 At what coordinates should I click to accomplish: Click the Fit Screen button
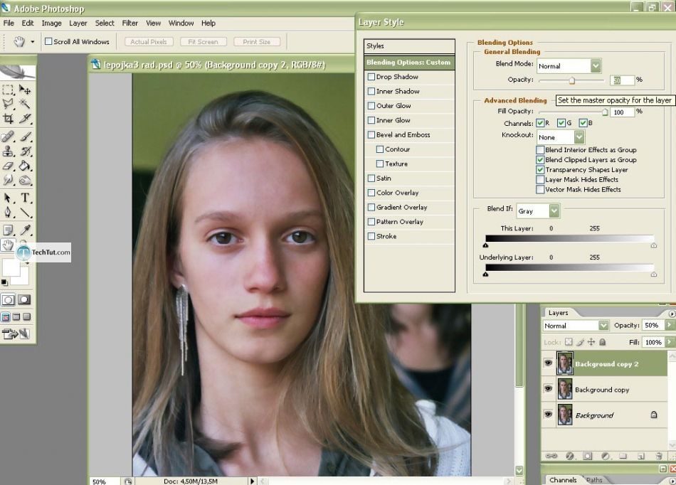pos(203,42)
